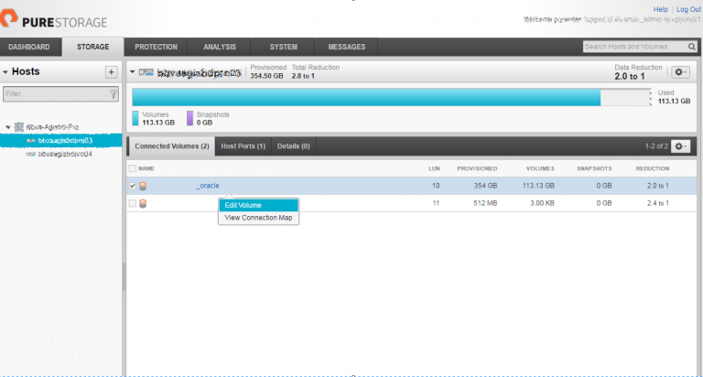Collapse the host group tree node
Viewport: 703px width, 377px height.
[x=8, y=128]
